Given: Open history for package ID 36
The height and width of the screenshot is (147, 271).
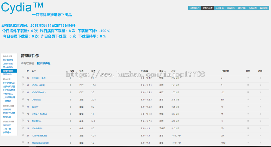Looking at the screenshot, I should [260, 78].
